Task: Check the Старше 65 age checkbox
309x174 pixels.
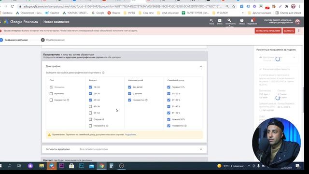Action: [x=90, y=119]
